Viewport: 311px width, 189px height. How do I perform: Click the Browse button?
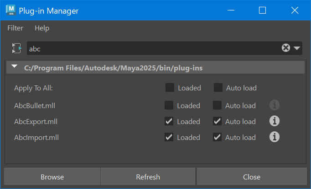point(52,177)
